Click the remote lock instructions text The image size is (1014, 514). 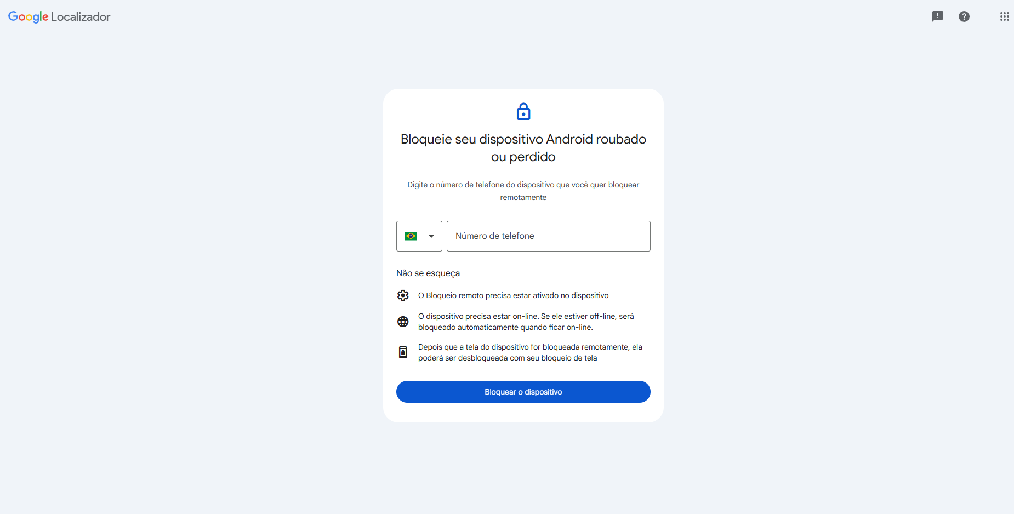coord(523,191)
